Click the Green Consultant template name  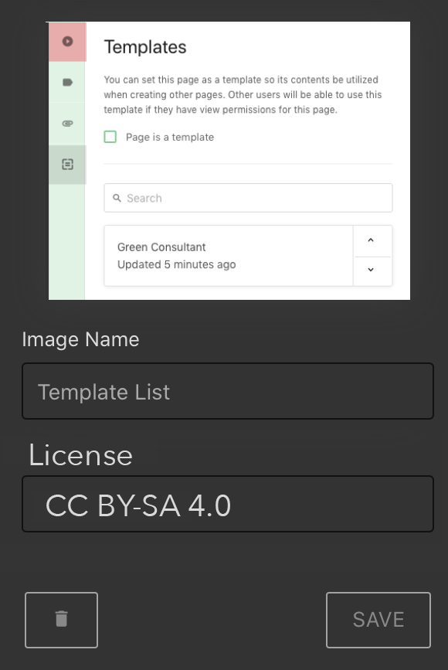pyautogui.click(x=161, y=247)
